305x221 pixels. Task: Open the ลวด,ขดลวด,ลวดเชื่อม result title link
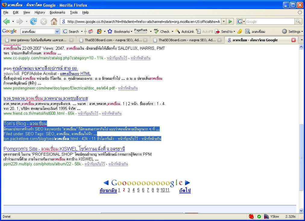tap(46, 98)
